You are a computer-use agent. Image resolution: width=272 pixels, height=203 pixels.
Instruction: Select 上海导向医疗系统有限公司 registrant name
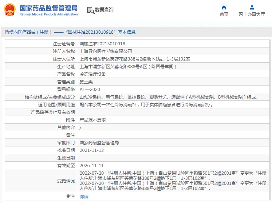[106, 51]
